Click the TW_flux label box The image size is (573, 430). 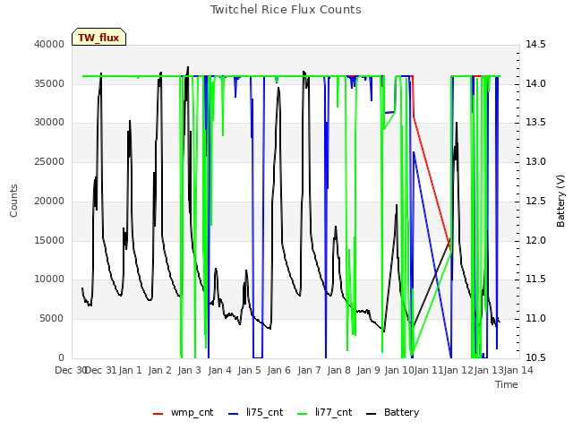coord(98,37)
